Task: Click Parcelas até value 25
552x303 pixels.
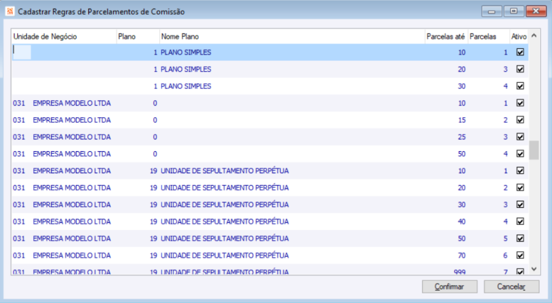Action: (462, 137)
